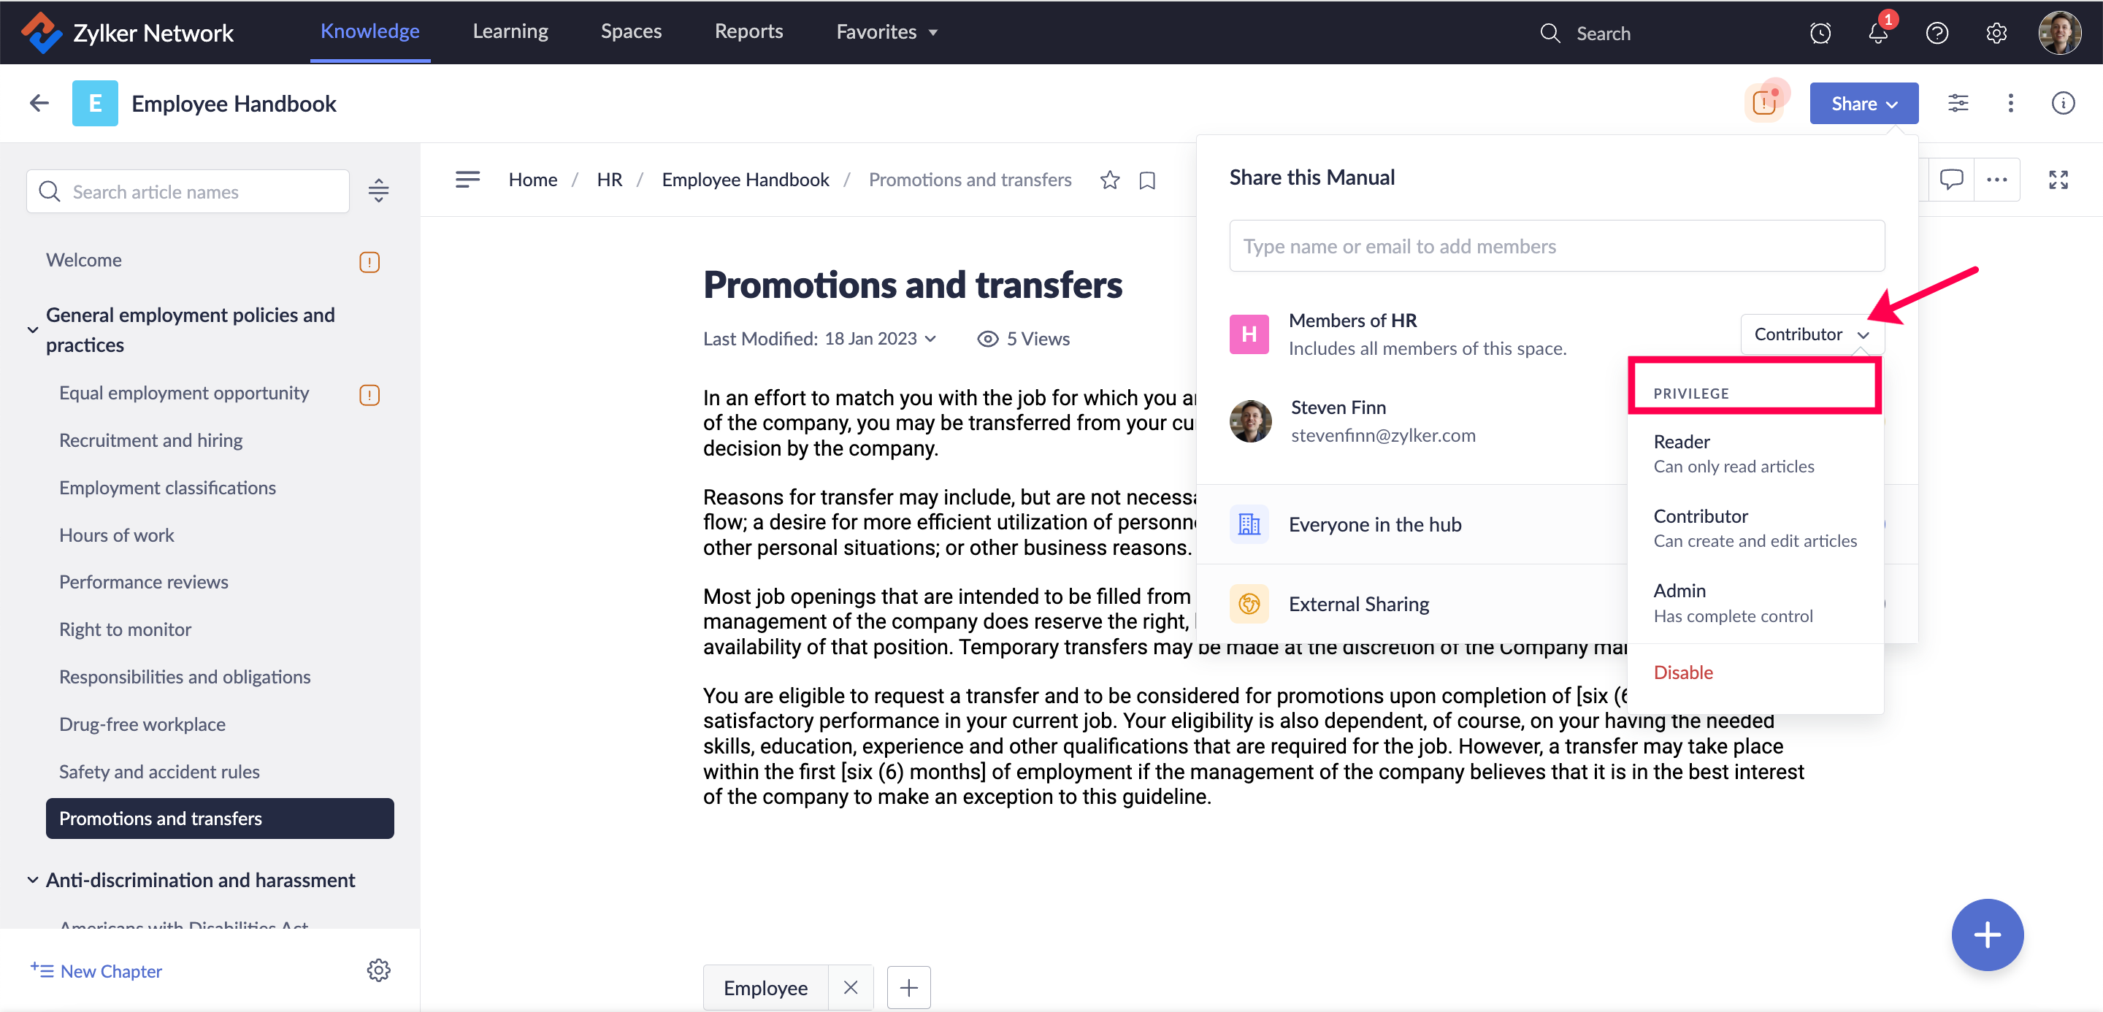Click the warning badge beside Equal employment opportunity
The image size is (2103, 1012).
[x=369, y=394]
